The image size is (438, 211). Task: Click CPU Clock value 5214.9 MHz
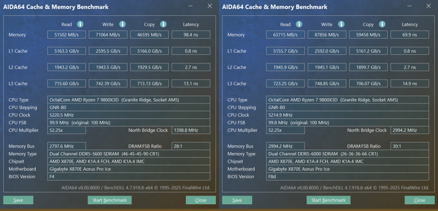click(348, 115)
